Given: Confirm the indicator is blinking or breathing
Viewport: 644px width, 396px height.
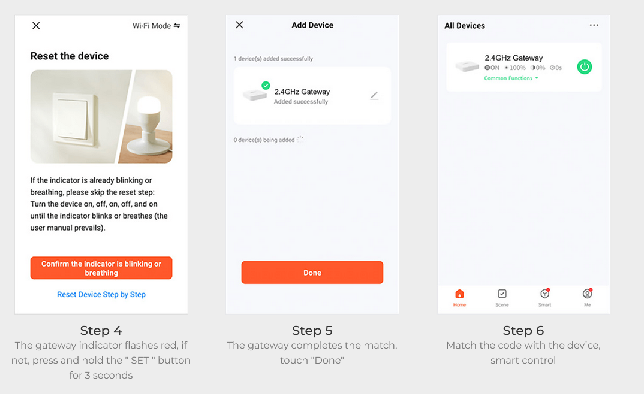Looking at the screenshot, I should (101, 268).
